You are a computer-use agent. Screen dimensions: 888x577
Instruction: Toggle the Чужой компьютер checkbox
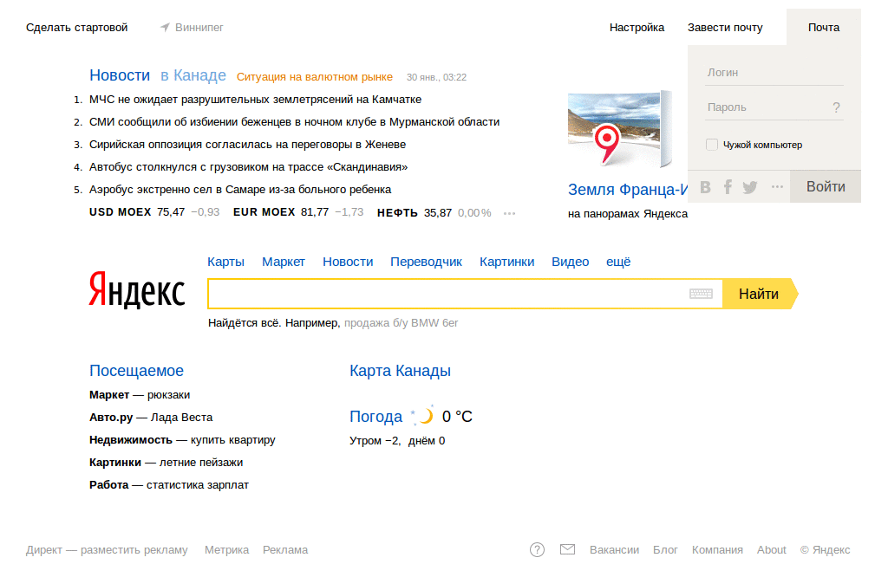click(712, 145)
